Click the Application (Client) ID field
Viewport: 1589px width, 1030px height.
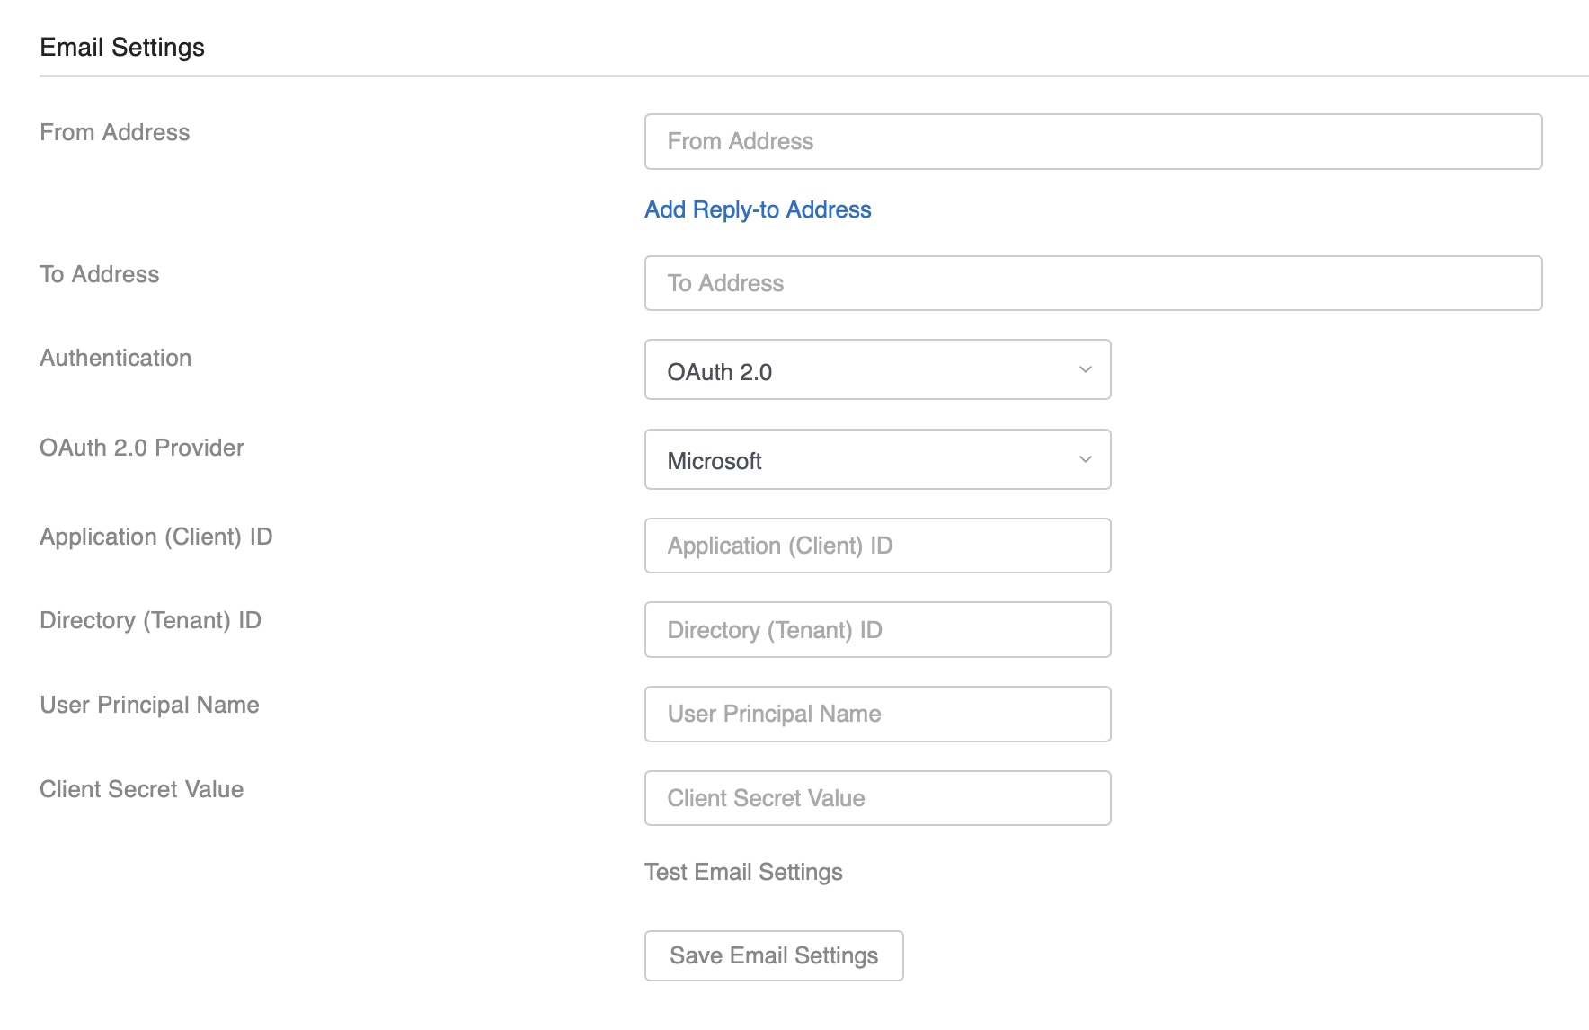pyautogui.click(x=877, y=546)
